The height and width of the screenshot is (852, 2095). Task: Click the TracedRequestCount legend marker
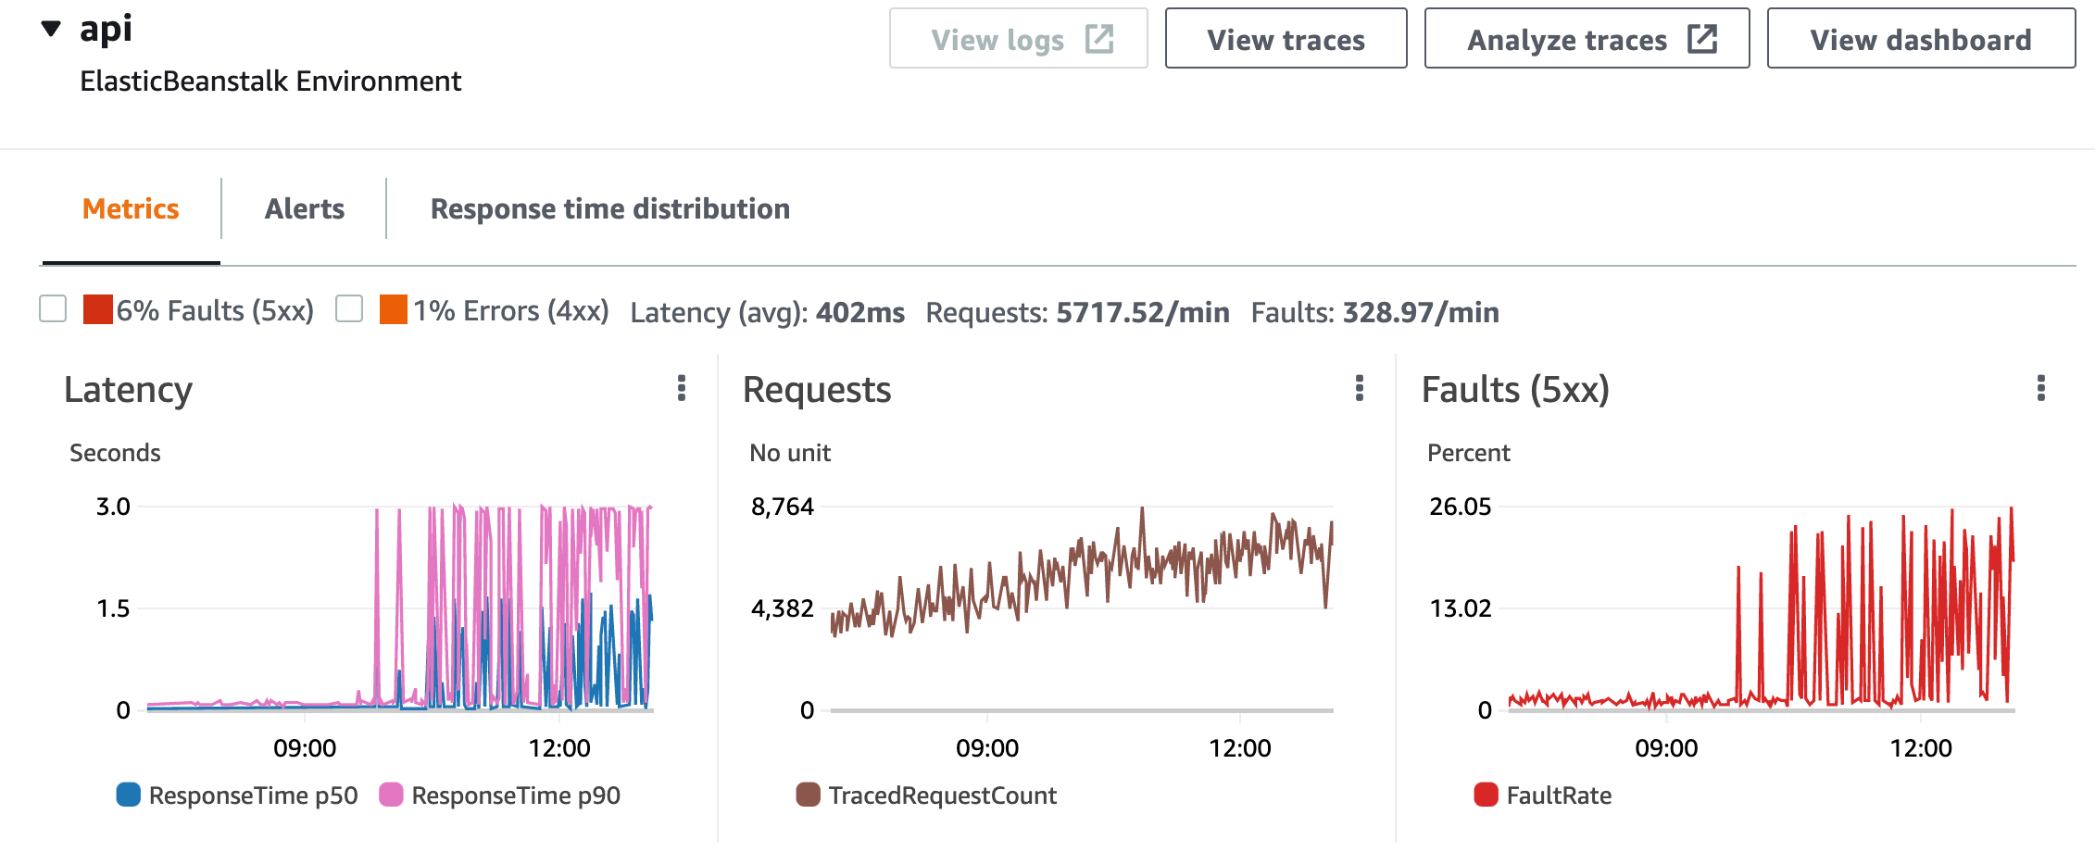click(808, 795)
